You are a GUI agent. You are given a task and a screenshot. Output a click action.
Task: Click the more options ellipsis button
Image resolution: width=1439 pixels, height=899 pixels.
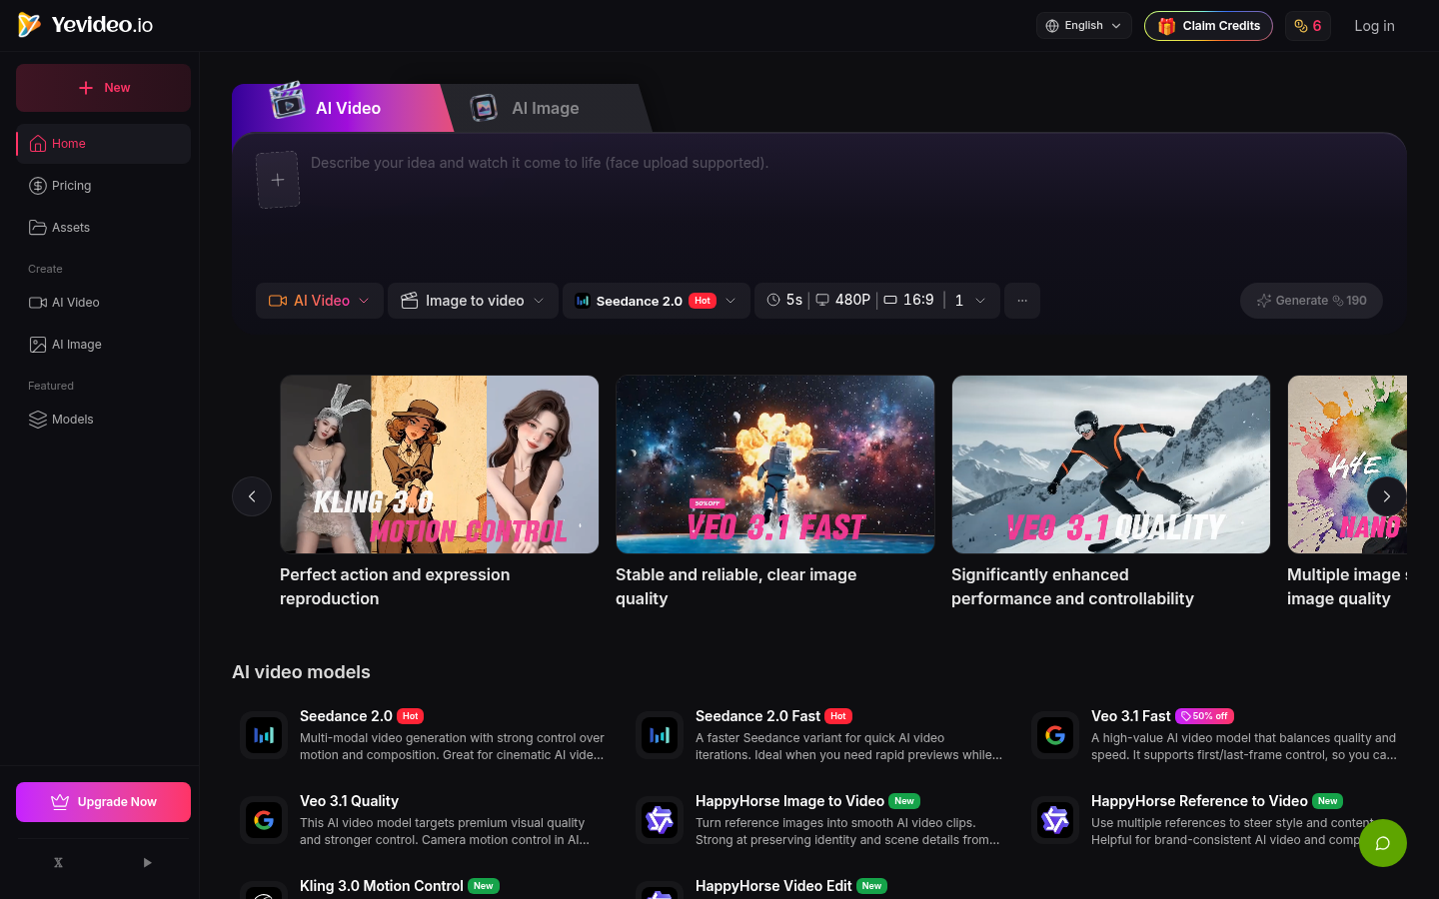(x=1022, y=301)
